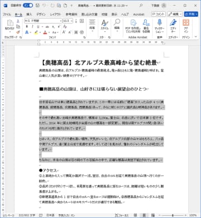This screenshot has width=201, height=218.
Task: Open the 編集 mode dropdown button
Action: [x=175, y=14]
